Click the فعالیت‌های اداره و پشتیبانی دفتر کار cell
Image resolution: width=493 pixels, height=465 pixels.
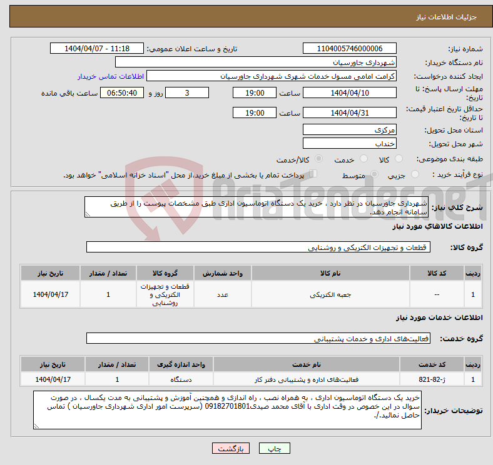[307, 379]
